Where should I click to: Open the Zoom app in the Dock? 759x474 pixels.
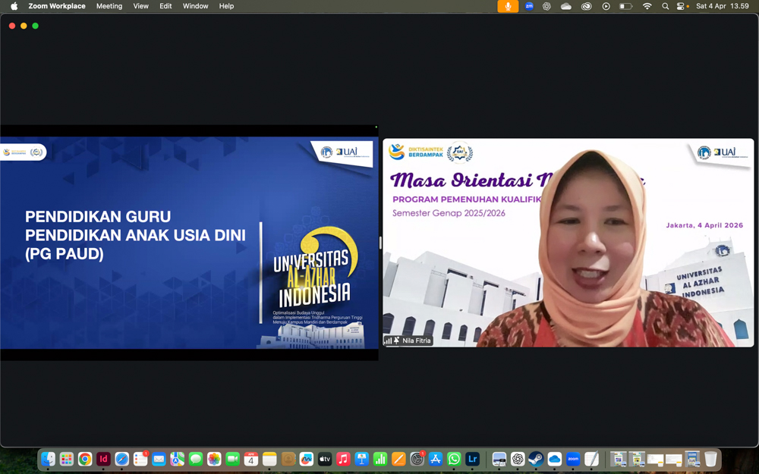tap(573, 459)
